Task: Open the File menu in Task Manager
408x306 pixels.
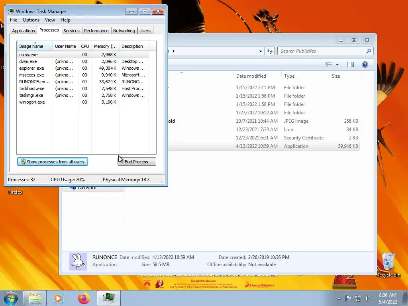Action: click(x=14, y=20)
